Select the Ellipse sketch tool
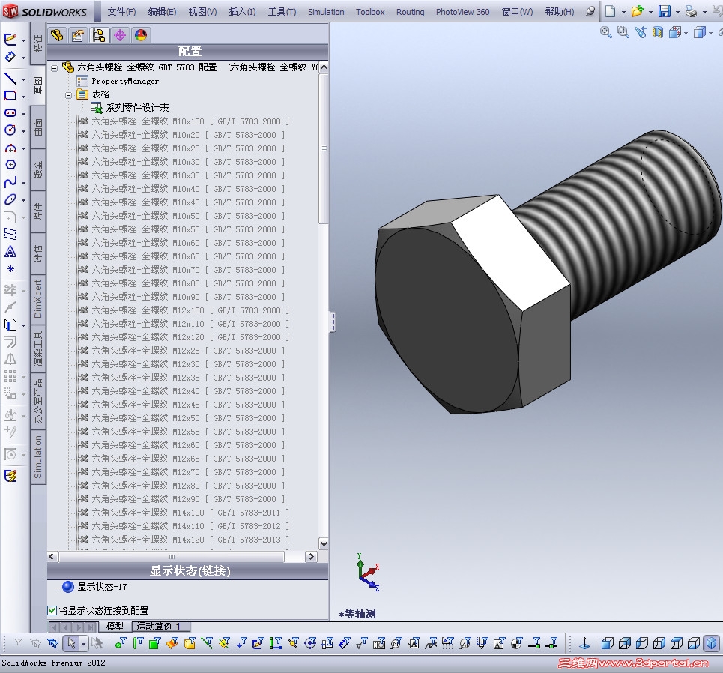Image resolution: width=723 pixels, height=673 pixels. click(x=10, y=200)
